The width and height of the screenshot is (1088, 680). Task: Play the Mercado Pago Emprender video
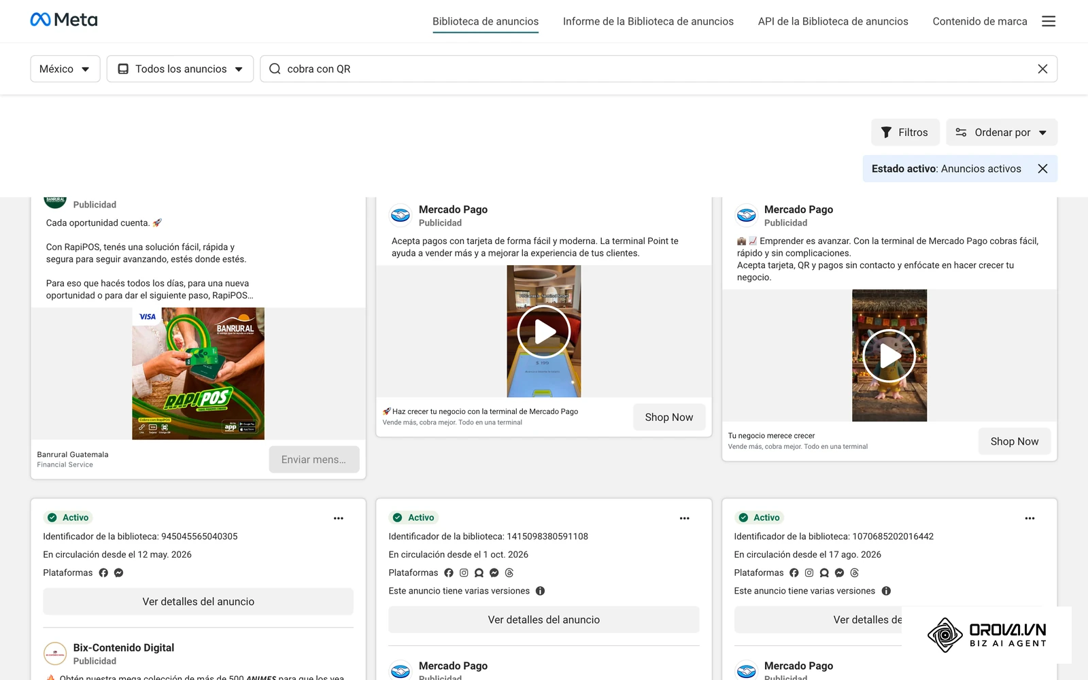click(889, 356)
